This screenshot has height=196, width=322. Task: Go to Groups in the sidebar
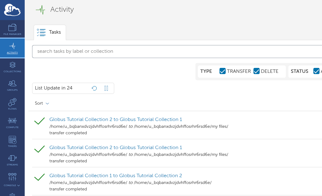coord(12,85)
